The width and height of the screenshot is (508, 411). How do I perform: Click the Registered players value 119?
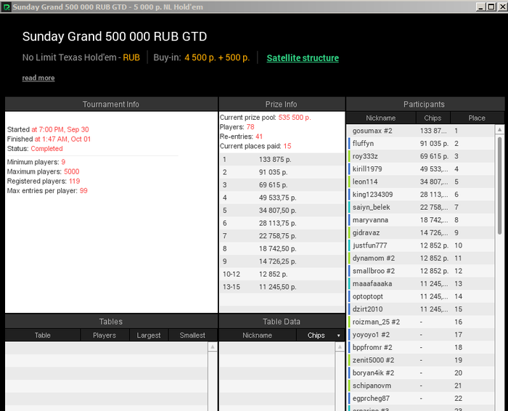[x=75, y=182]
